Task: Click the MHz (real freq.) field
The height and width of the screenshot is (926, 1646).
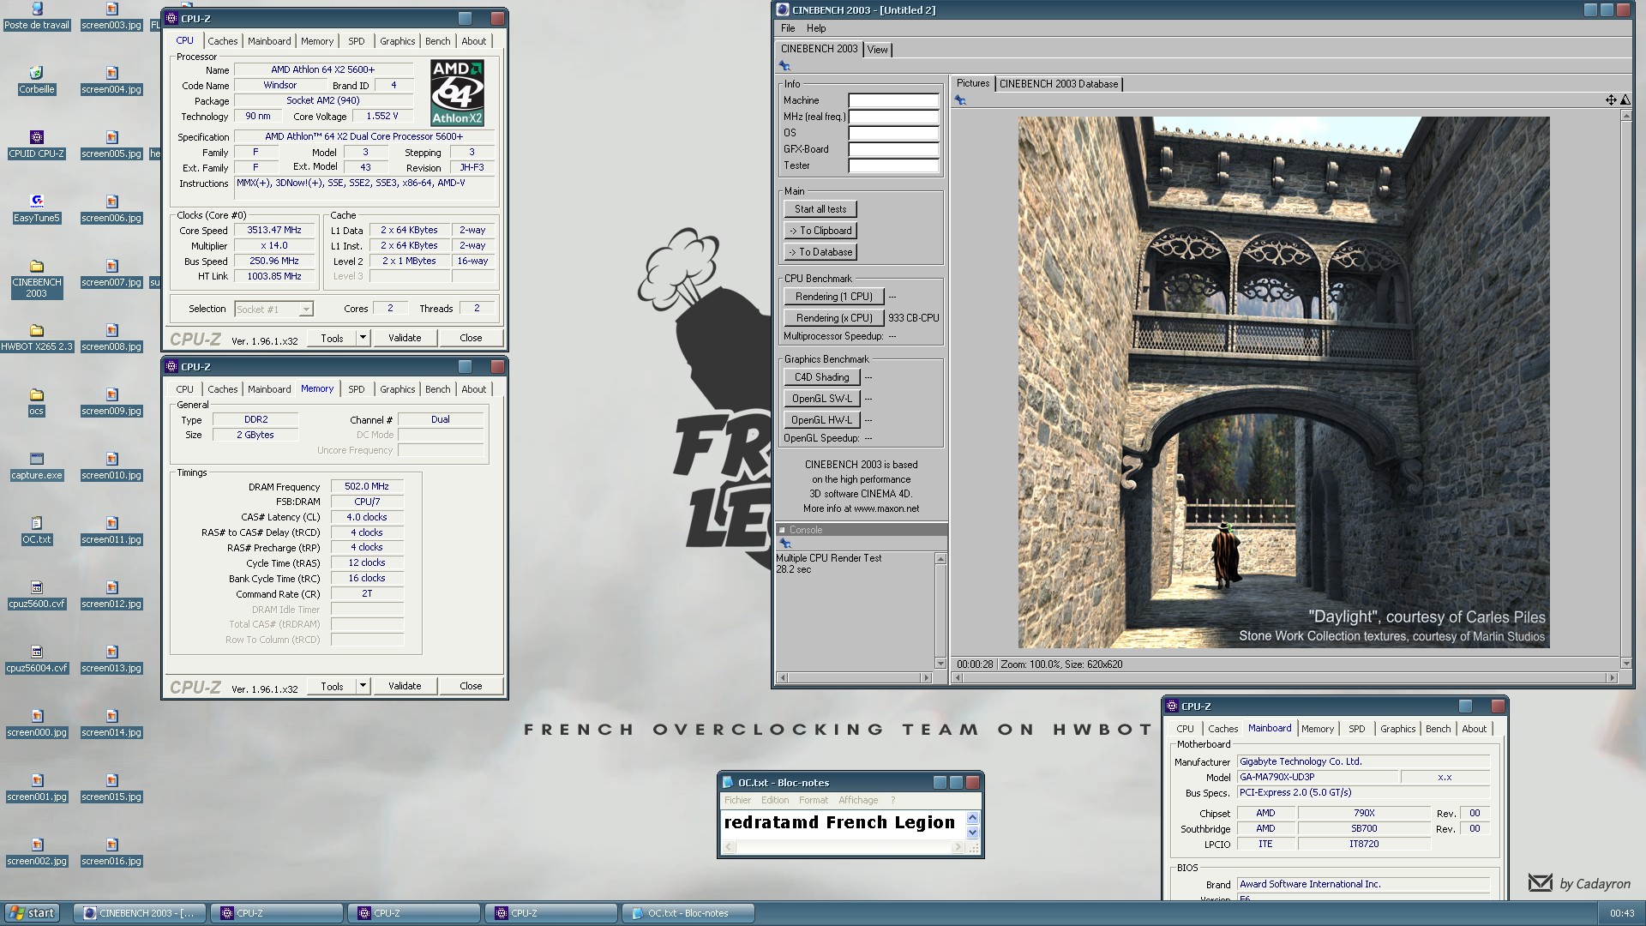Action: tap(893, 117)
